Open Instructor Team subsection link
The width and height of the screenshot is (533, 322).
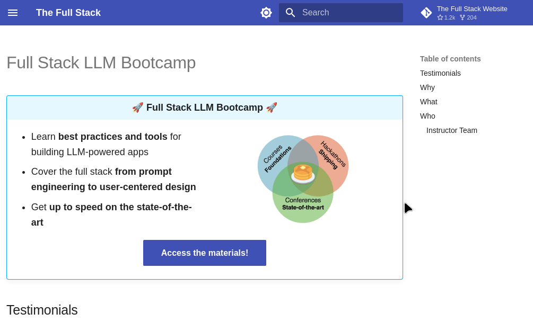[452, 130]
